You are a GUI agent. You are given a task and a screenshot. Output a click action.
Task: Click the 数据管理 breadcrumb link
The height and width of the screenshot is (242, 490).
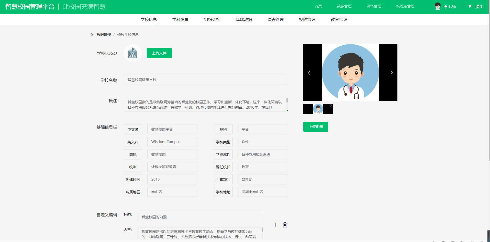pyautogui.click(x=103, y=34)
